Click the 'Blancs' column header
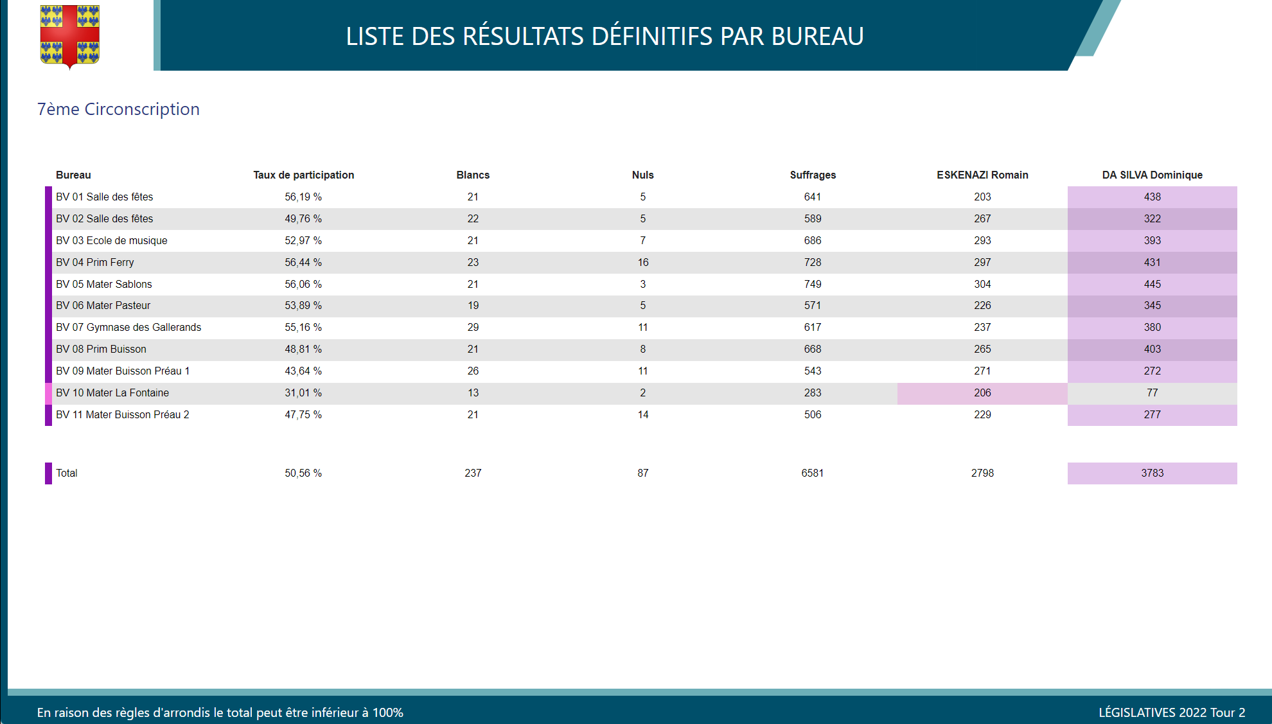 473,175
